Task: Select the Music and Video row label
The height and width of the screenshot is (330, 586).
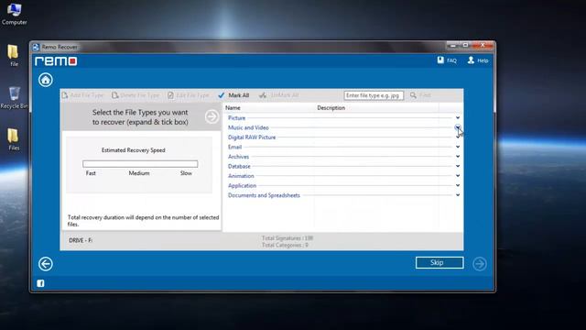Action: click(x=248, y=127)
